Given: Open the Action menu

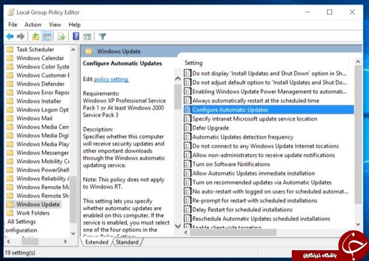Looking at the screenshot, I should (33, 24).
